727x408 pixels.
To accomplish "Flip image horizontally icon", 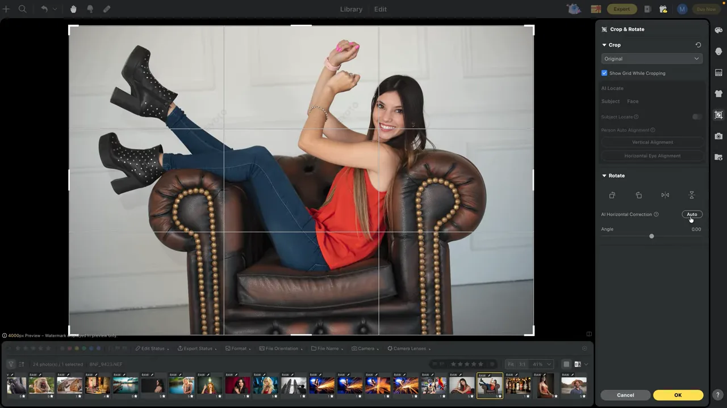I will tap(665, 195).
